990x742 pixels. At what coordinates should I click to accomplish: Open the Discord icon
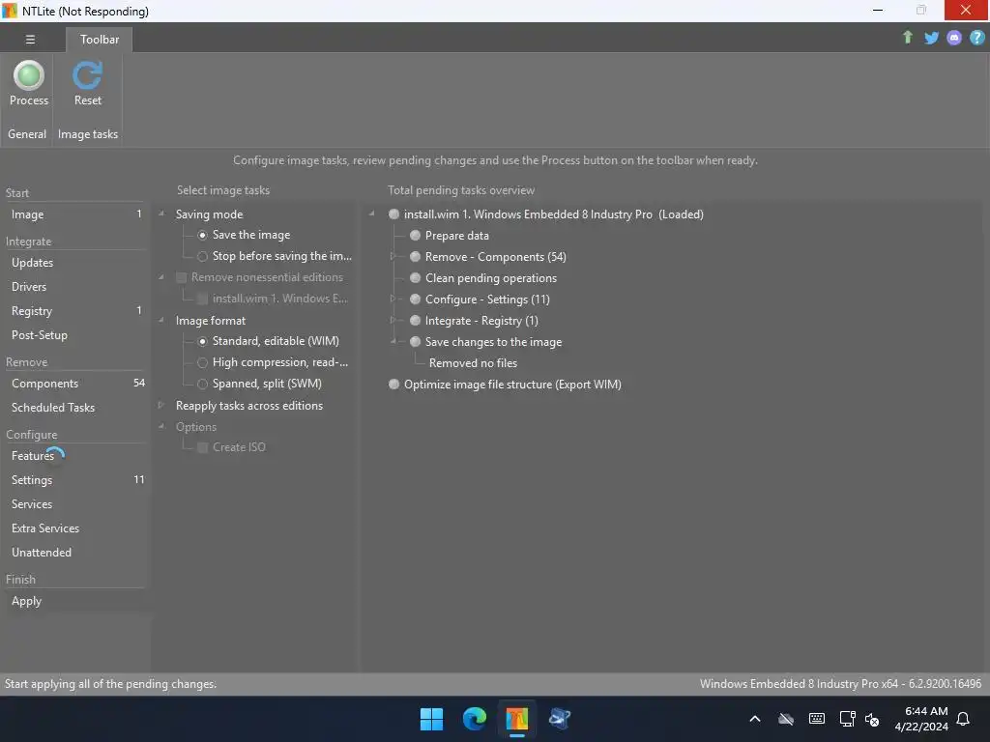(954, 38)
